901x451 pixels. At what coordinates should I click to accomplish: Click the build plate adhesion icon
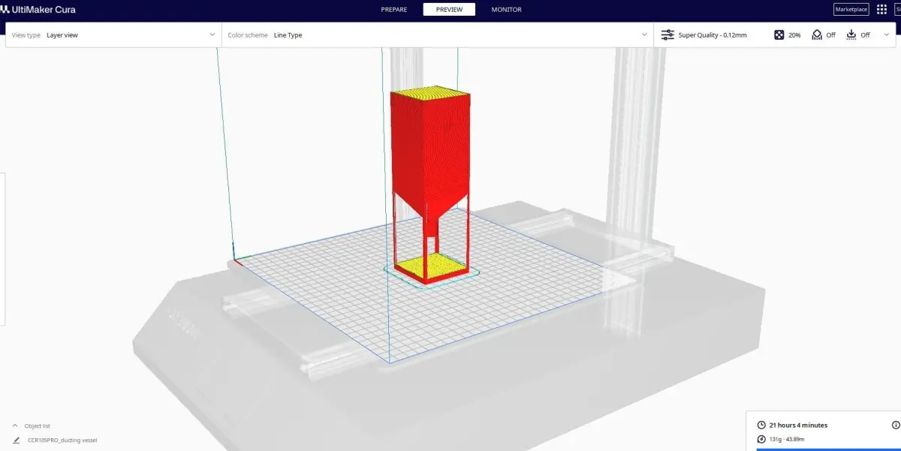tap(851, 35)
